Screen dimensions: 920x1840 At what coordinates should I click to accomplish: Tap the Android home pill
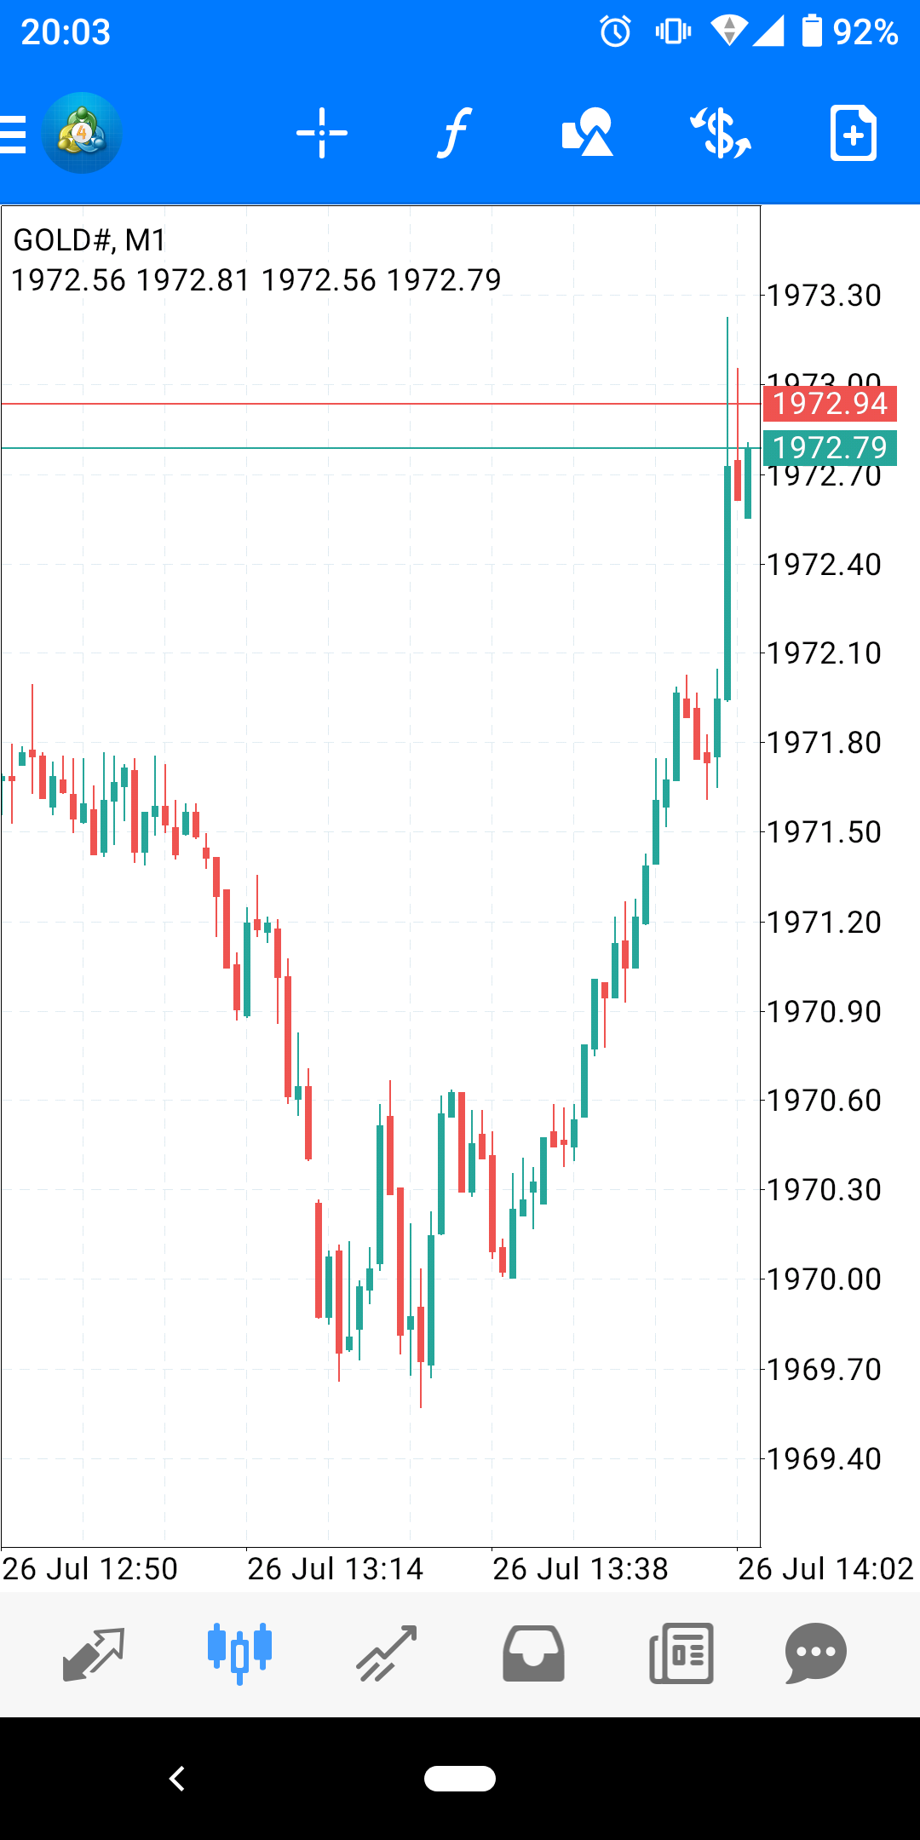point(460,1779)
